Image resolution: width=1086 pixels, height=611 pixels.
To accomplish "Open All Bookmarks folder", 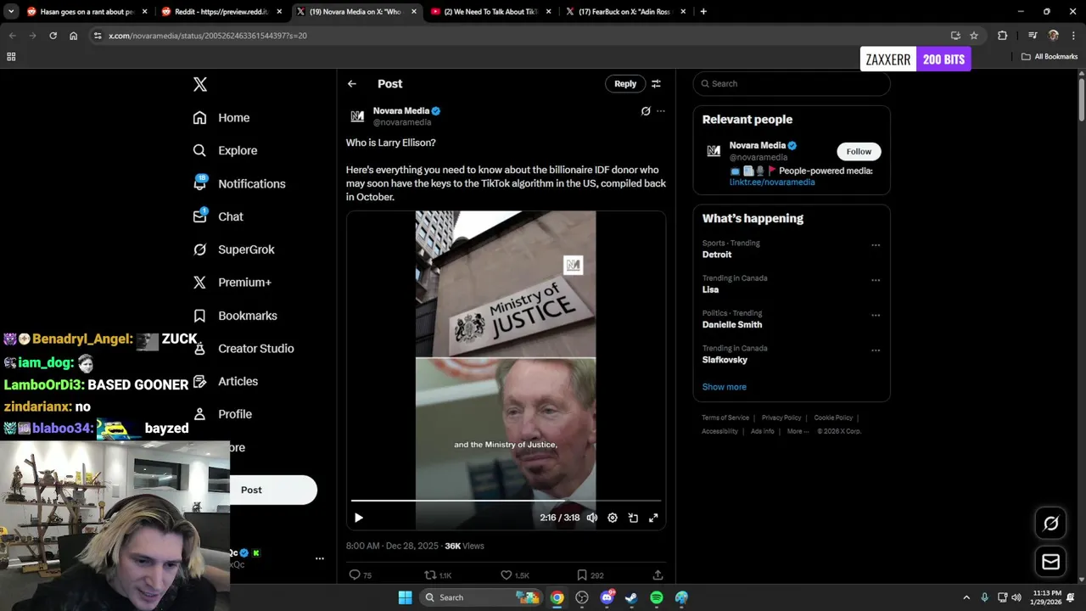I will (1050, 57).
